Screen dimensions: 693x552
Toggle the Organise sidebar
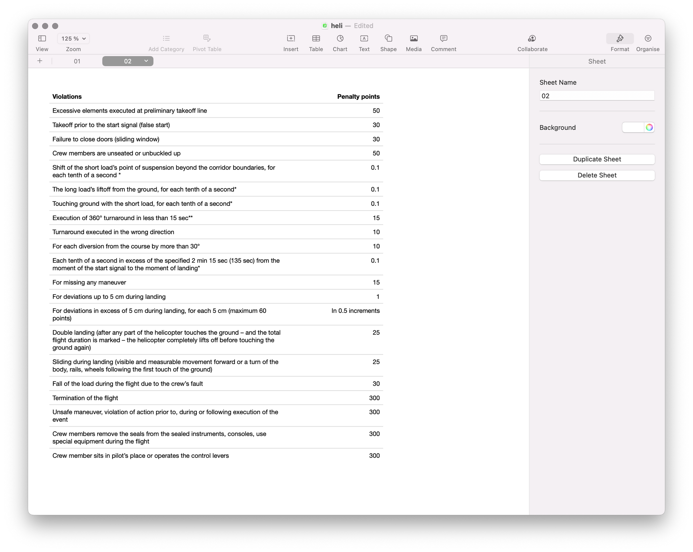click(x=648, y=38)
